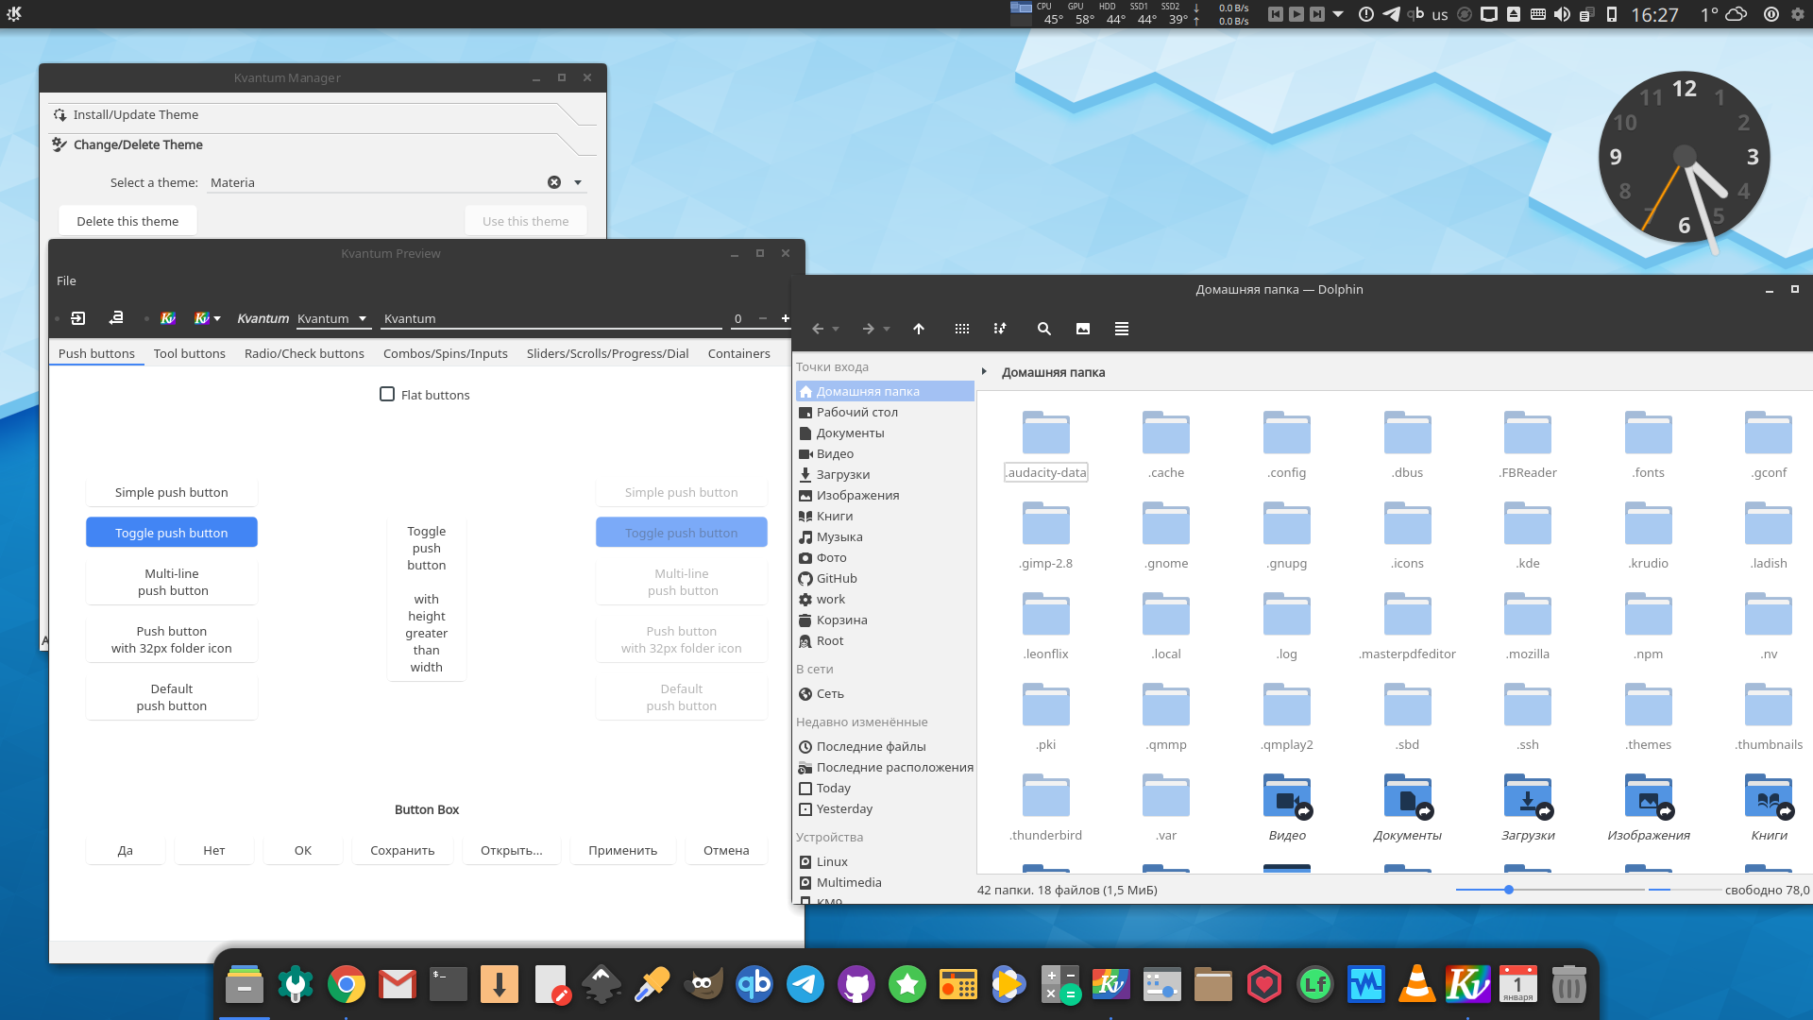
Task: Switch Dolphin to icons view mode
Action: click(962, 329)
